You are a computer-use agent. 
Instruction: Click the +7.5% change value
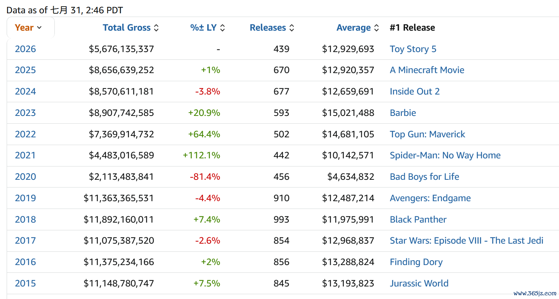[x=207, y=283]
